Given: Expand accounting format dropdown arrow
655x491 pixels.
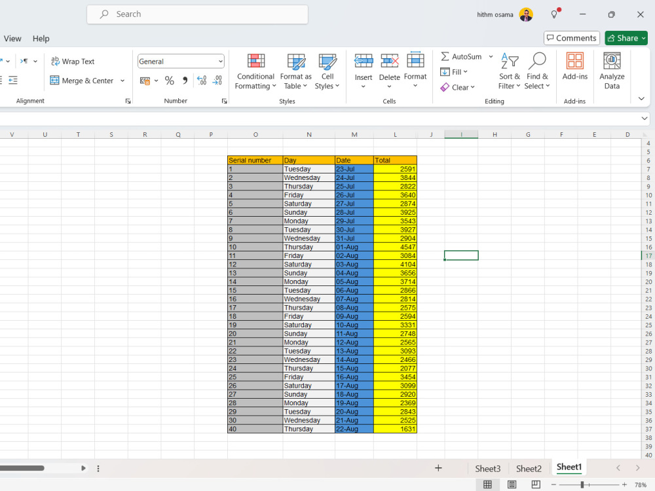Looking at the screenshot, I should tap(157, 81).
